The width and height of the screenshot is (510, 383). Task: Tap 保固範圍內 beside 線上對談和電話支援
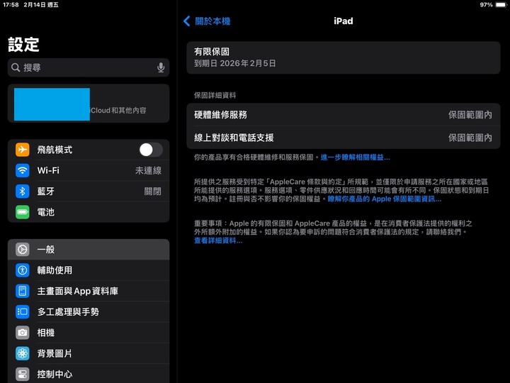470,138
